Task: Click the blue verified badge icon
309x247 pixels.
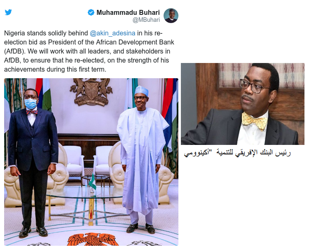Action: [91, 12]
